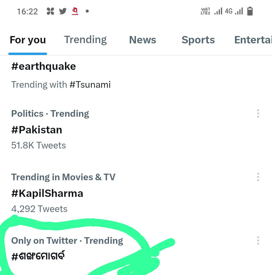Screen dimensions: 272x275
Task: Open the #Tsunami related hashtag
Action: point(90,84)
